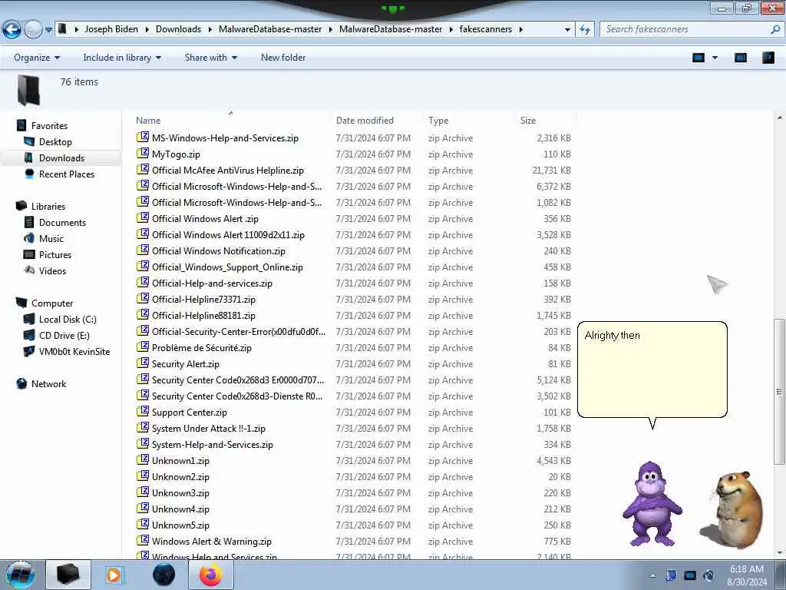The height and width of the screenshot is (590, 786).
Task: Select Computer in navigation pane
Action: click(x=52, y=303)
